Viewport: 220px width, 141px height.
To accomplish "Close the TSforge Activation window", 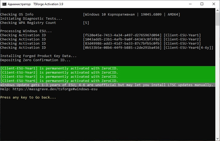I will tap(214, 4).
